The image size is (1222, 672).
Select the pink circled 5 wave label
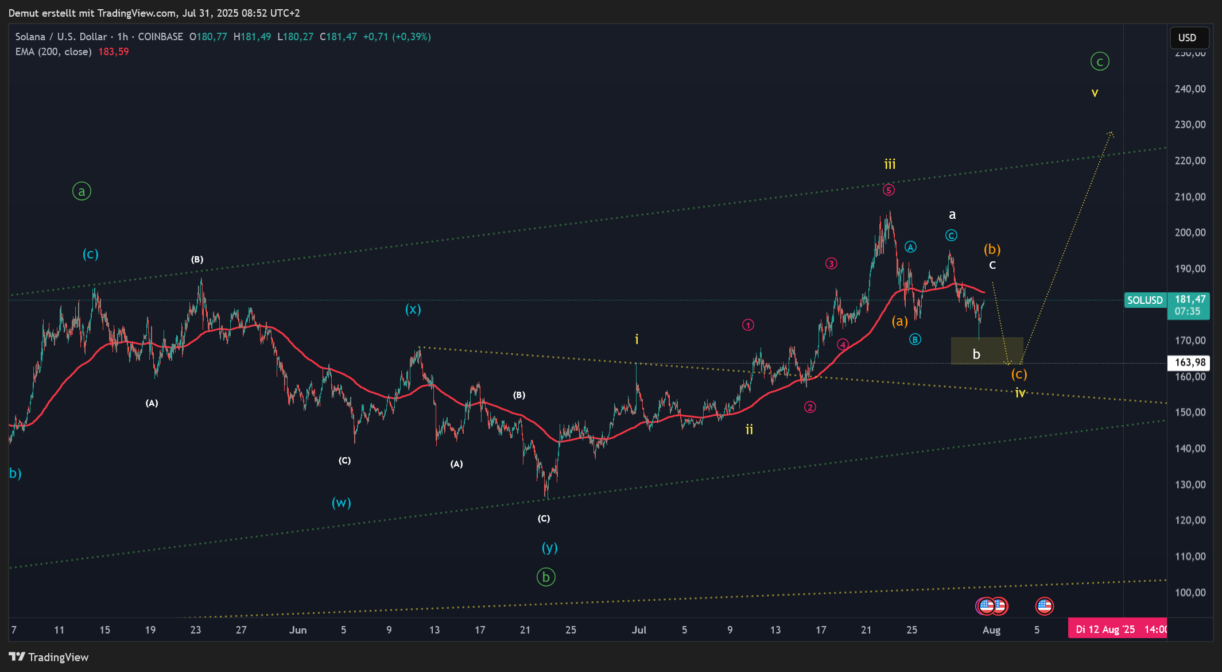click(889, 190)
